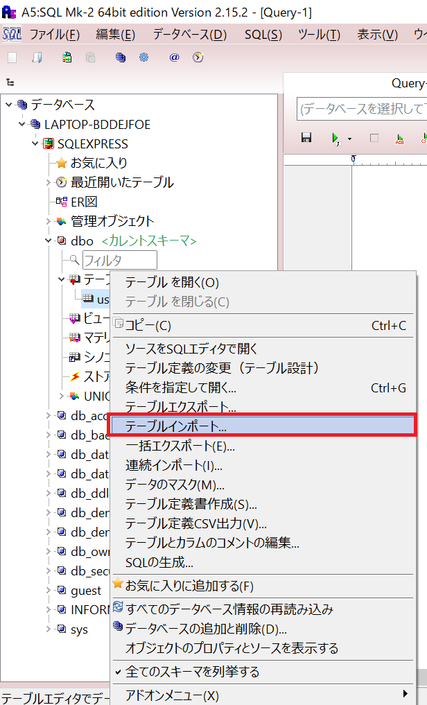Select the お気に入り tree item
The image size is (427, 705).
click(99, 163)
